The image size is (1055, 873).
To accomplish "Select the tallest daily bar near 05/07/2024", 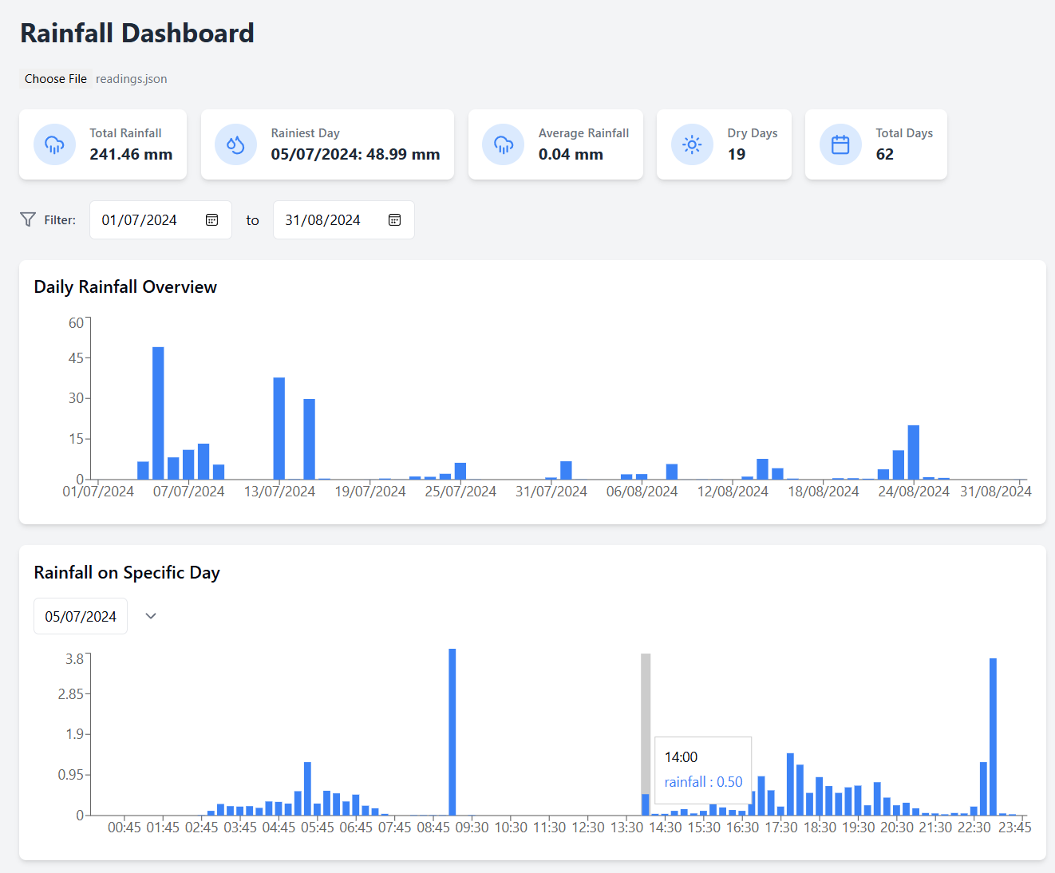I will (x=158, y=413).
